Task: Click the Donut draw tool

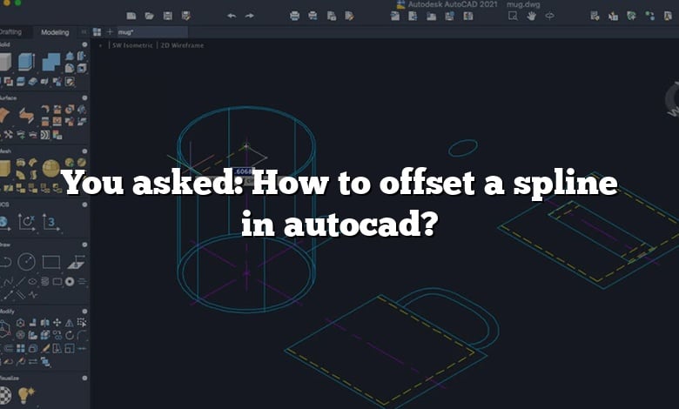Action: (70, 282)
